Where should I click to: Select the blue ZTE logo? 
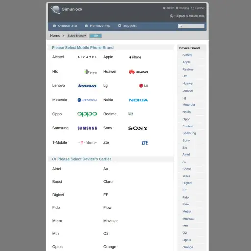(145, 143)
